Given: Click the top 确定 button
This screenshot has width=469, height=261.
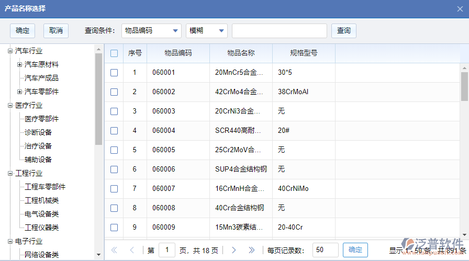Looking at the screenshot, I should [x=23, y=31].
